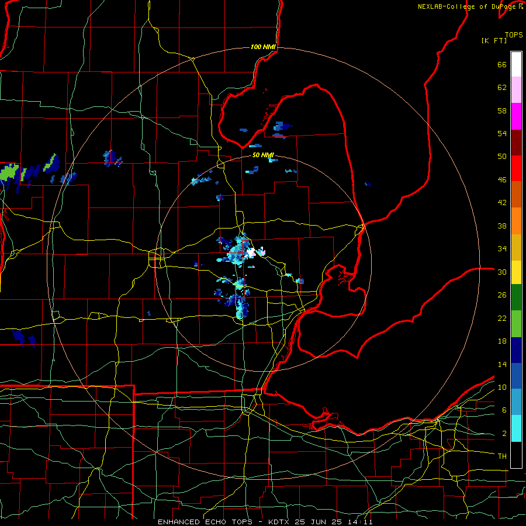Click the '50 NMI' range ring label
The height and width of the screenshot is (526, 526).
(x=263, y=155)
